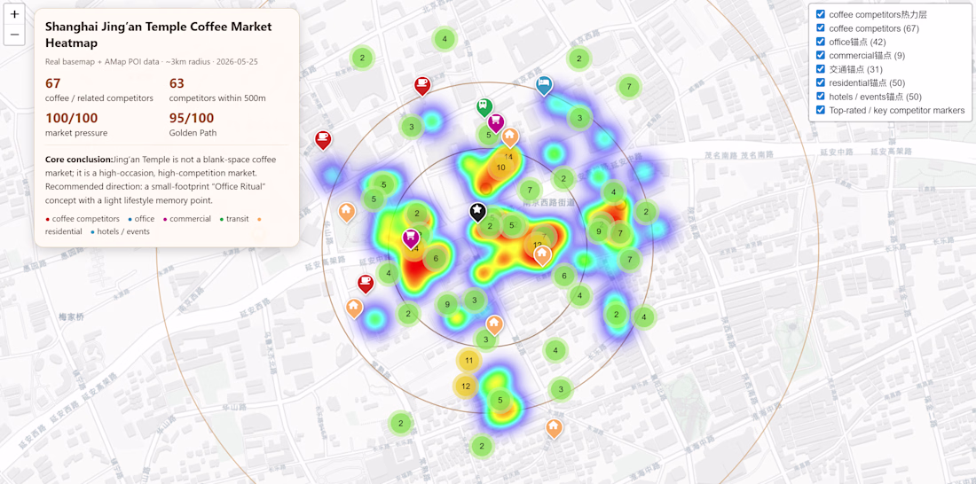The width and height of the screenshot is (976, 484).
Task: Open the coffee cup marker beside cluster 4
Action: 366,285
